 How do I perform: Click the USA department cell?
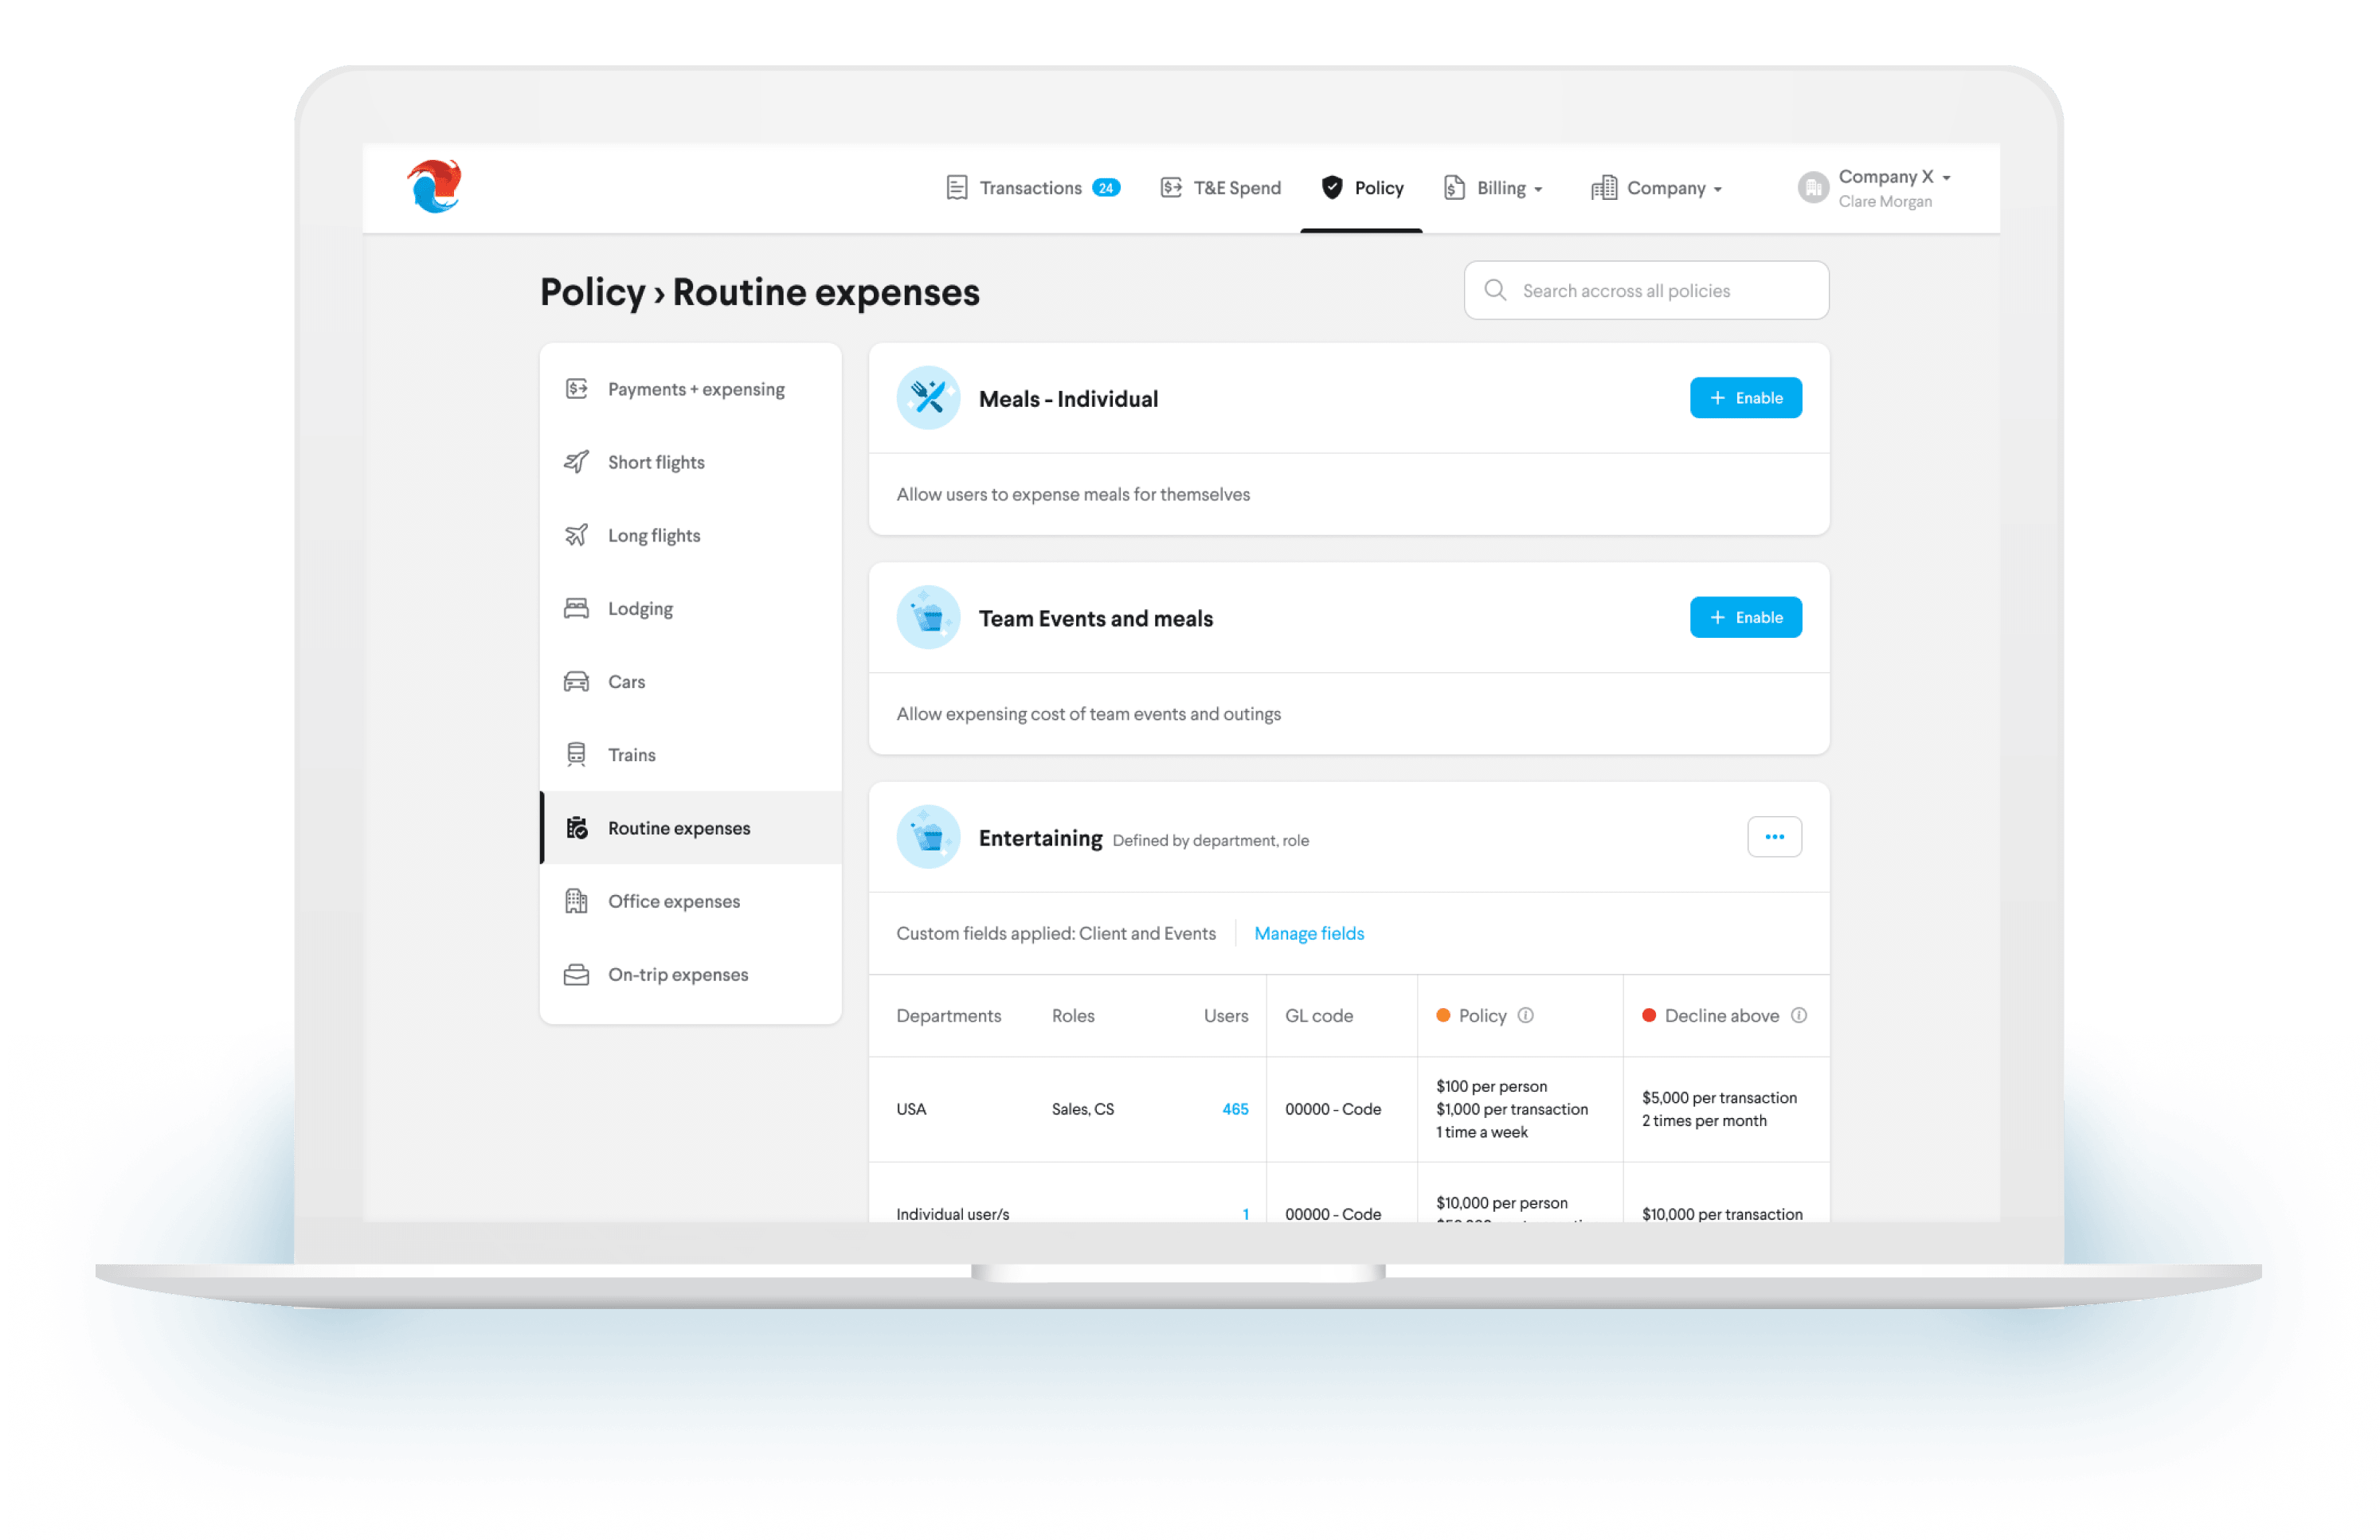point(911,1109)
